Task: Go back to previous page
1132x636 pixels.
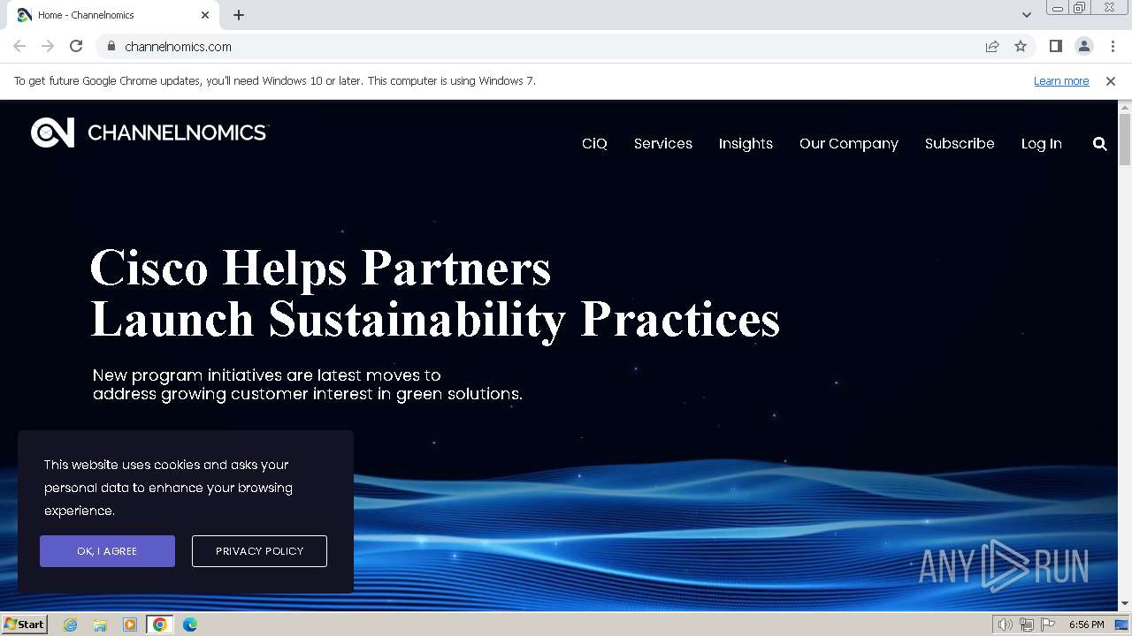Action: (19, 46)
